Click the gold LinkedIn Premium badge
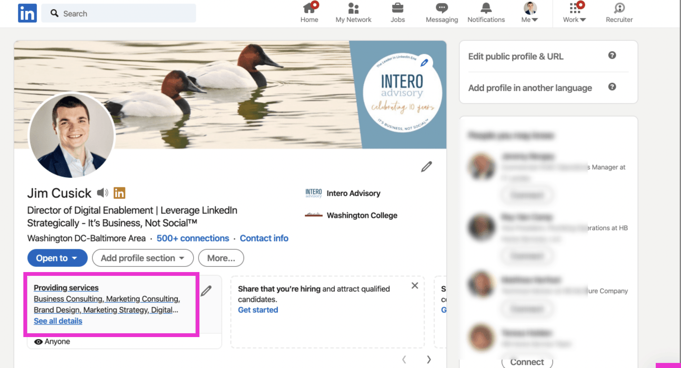 (x=119, y=193)
